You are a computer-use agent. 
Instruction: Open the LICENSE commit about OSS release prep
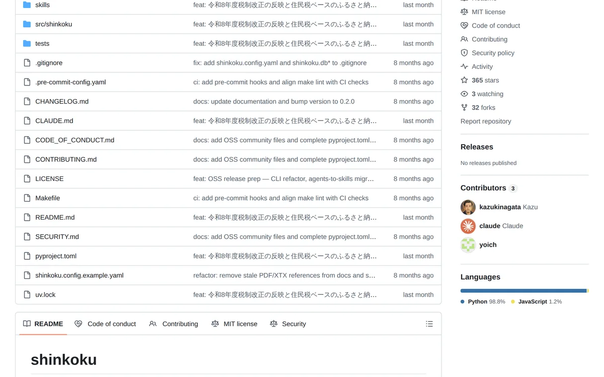click(x=284, y=179)
